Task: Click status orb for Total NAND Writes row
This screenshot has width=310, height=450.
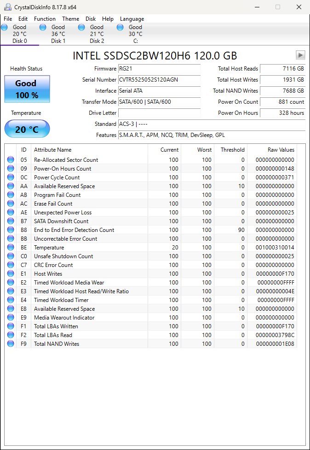Action: 11,343
